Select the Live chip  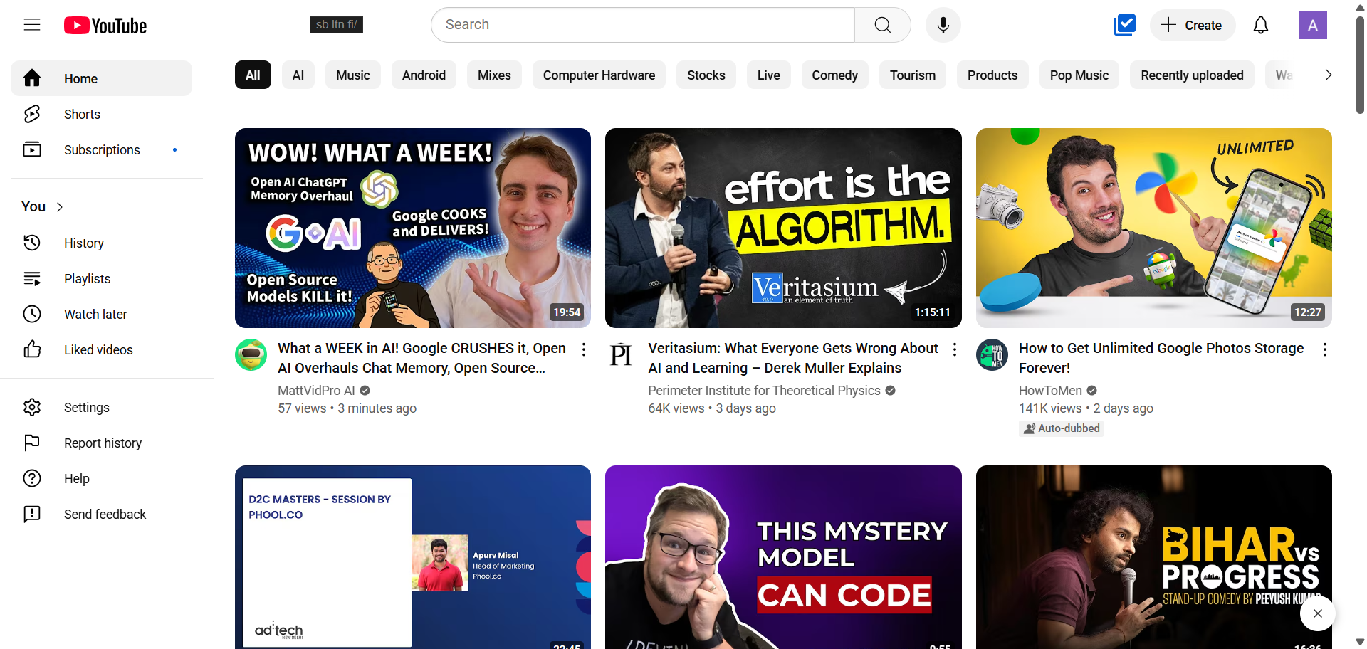pyautogui.click(x=769, y=75)
